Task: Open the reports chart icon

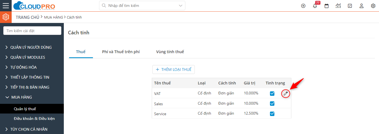Action: [x=338, y=6]
